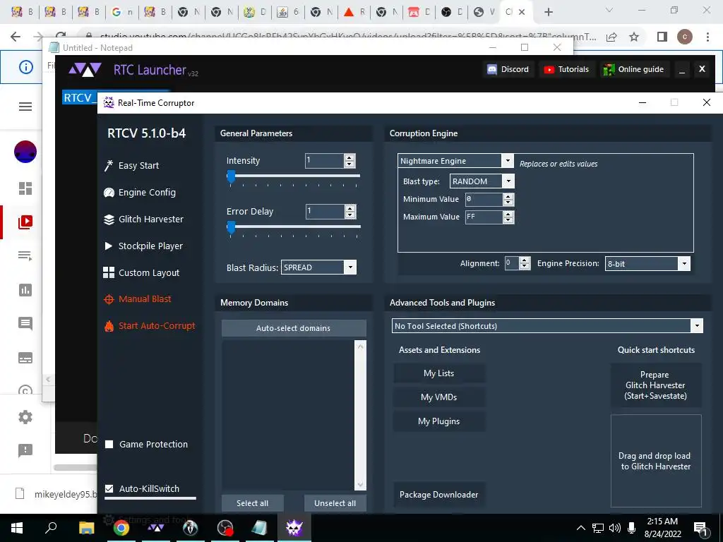
Task: Open My VMDs
Action: (x=439, y=397)
